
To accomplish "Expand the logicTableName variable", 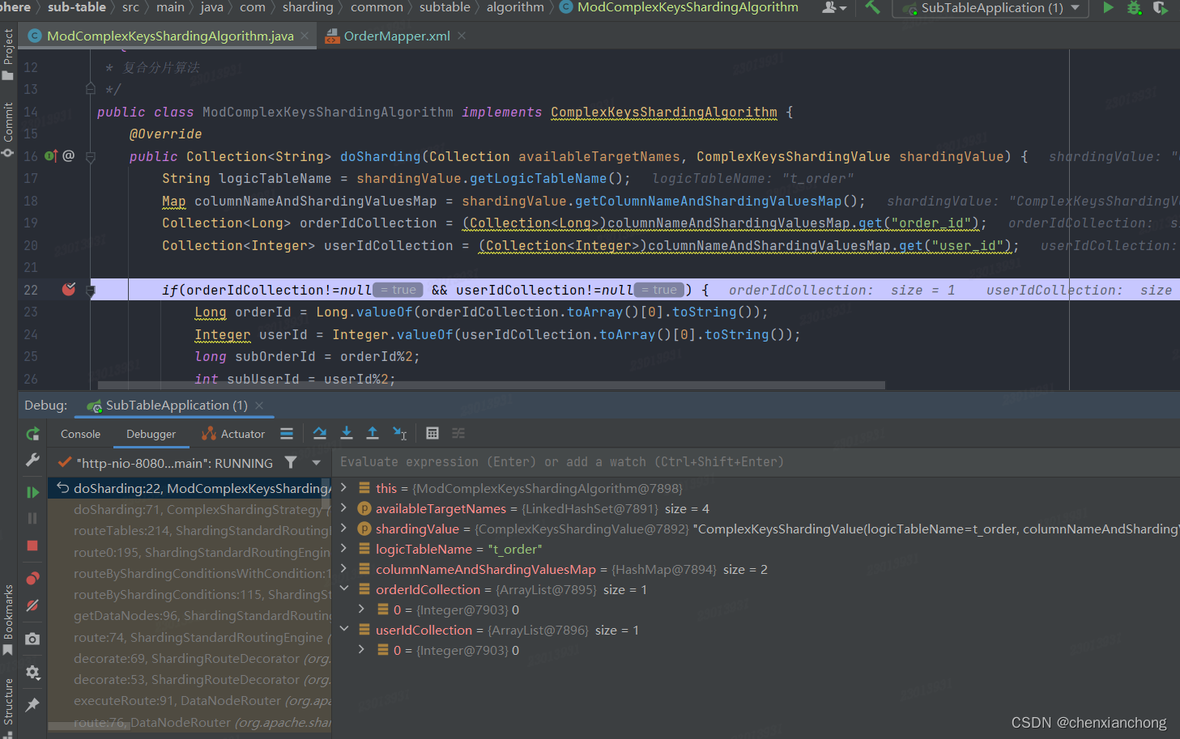I will [343, 548].
